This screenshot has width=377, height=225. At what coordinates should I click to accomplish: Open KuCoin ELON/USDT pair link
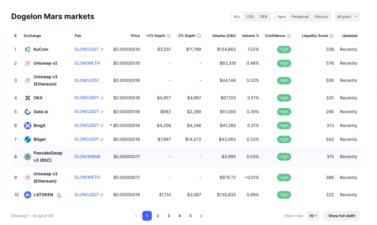coord(86,49)
